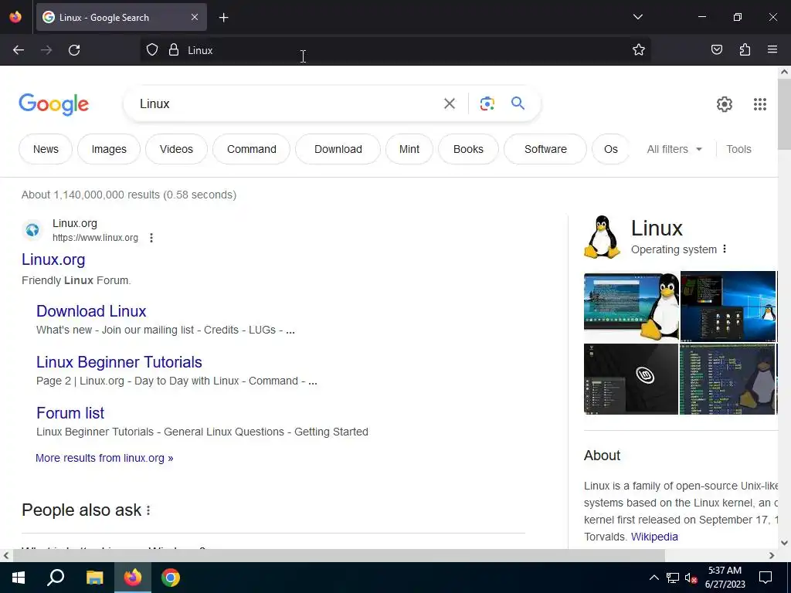Open the tracking protection shield icon

152,50
